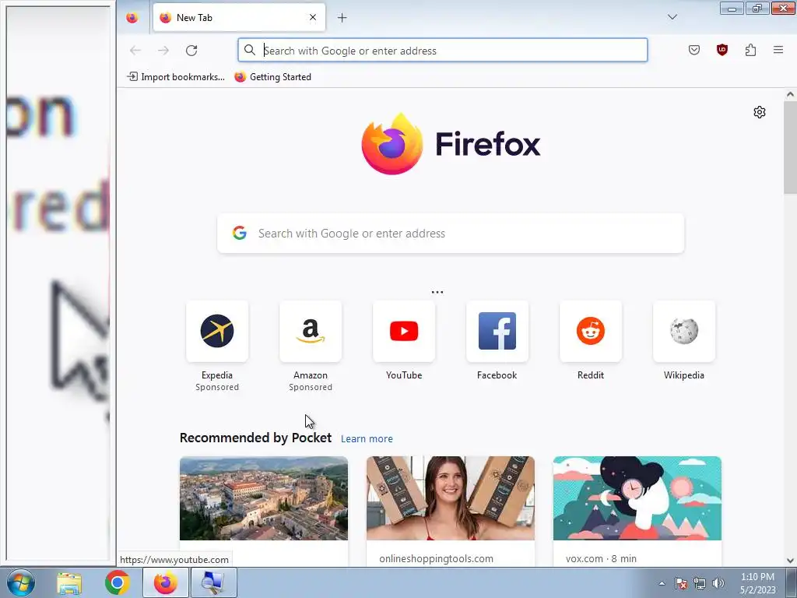Click the Action Center flag icon

point(681,583)
